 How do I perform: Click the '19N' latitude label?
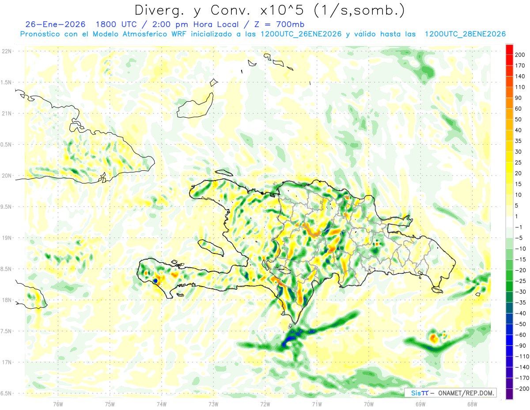tap(6, 238)
